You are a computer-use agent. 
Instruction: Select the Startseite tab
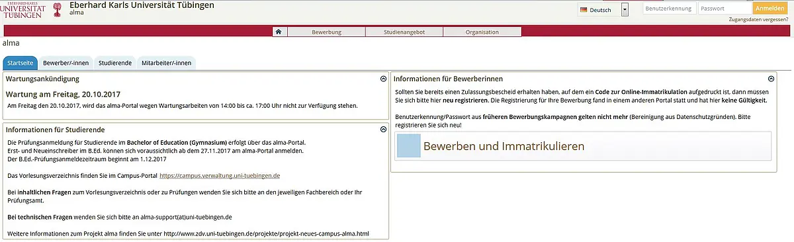21,63
